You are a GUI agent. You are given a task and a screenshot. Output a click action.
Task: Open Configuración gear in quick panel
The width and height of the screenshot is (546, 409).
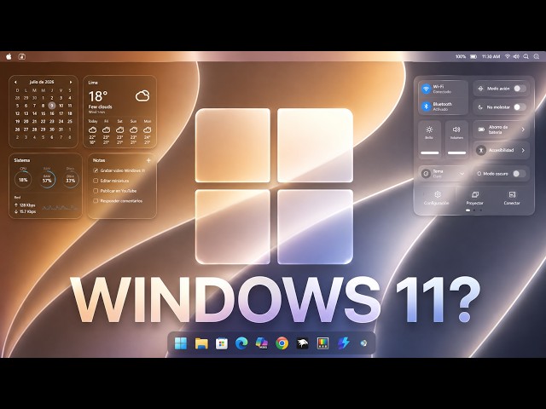(x=438, y=194)
